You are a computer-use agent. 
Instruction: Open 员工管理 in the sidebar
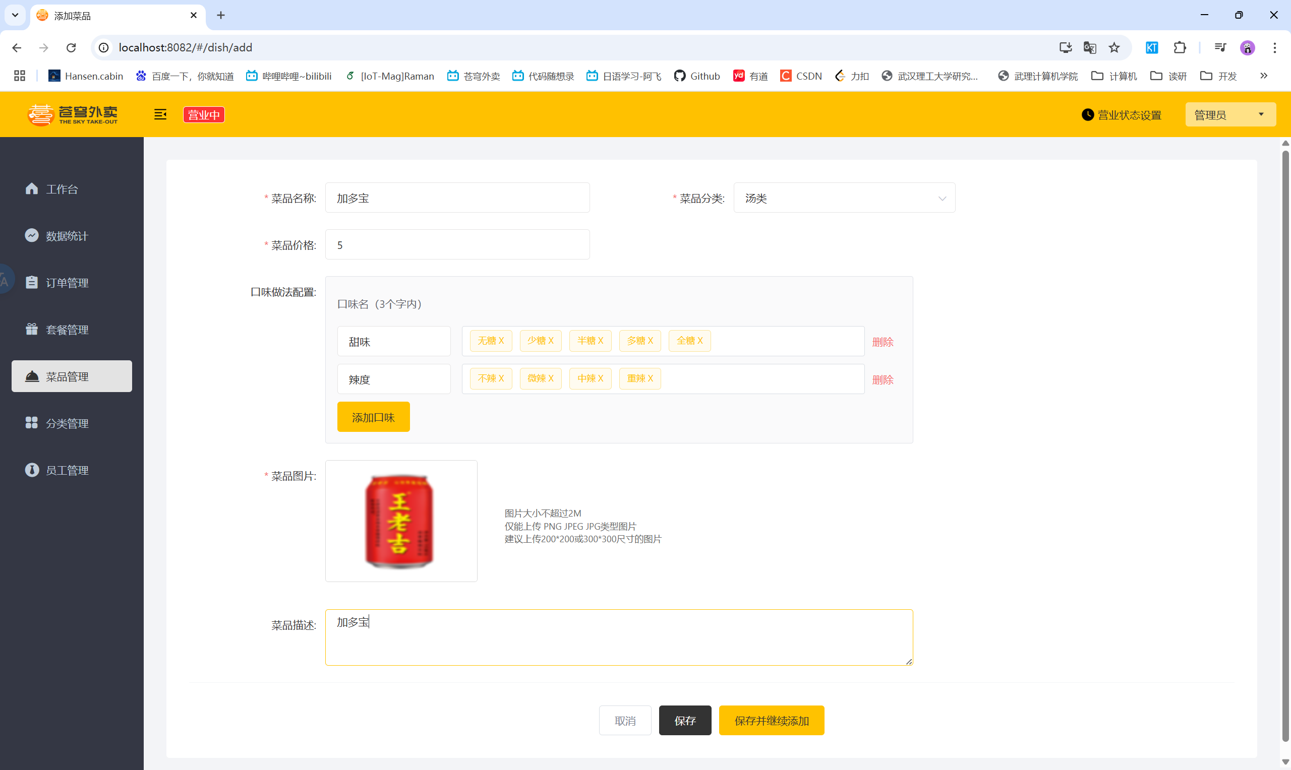[67, 470]
